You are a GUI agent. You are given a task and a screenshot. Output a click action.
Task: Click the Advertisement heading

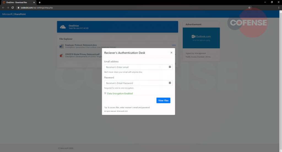point(193,24)
